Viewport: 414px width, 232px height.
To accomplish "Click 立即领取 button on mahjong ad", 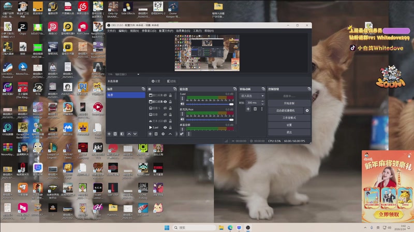I will 389,214.
